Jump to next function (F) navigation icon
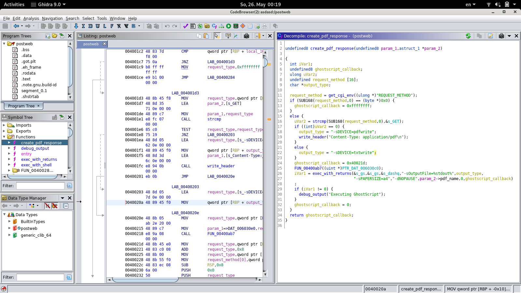The height and width of the screenshot is (293, 521). point(112,26)
